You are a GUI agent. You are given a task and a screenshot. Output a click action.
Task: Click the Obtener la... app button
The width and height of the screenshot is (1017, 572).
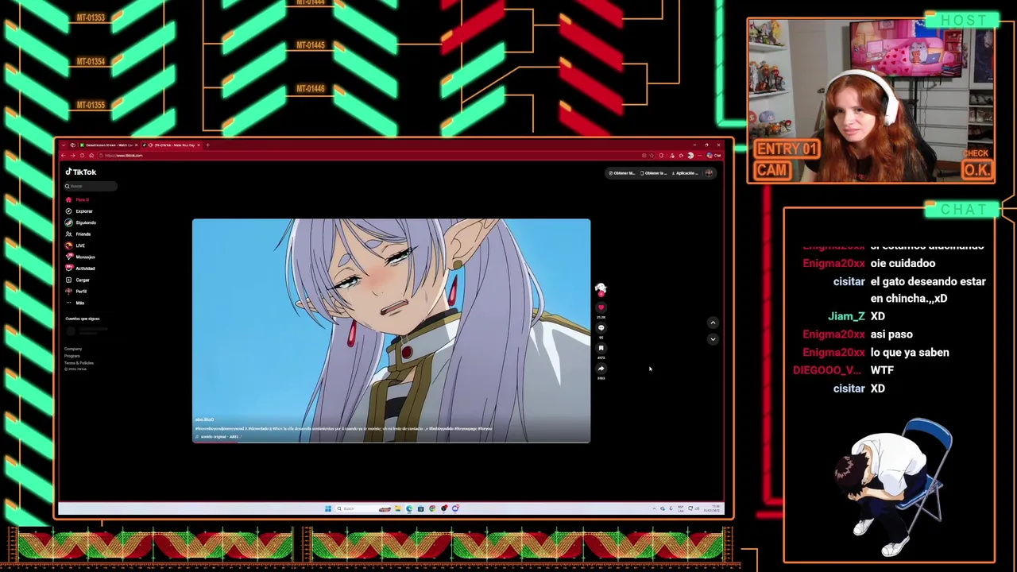pyautogui.click(x=654, y=173)
